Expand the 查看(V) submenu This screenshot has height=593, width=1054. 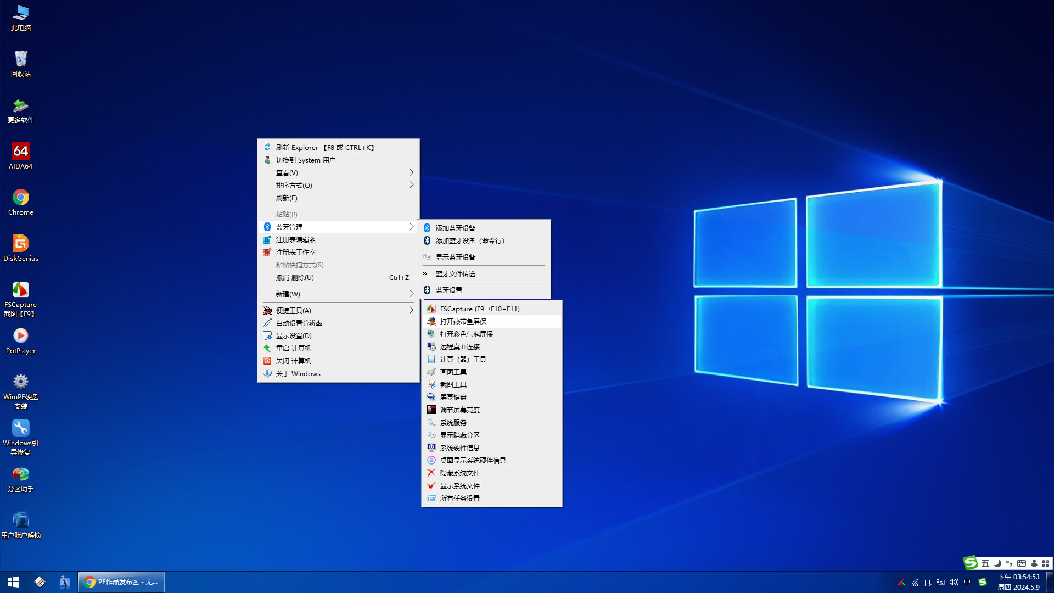coord(338,172)
